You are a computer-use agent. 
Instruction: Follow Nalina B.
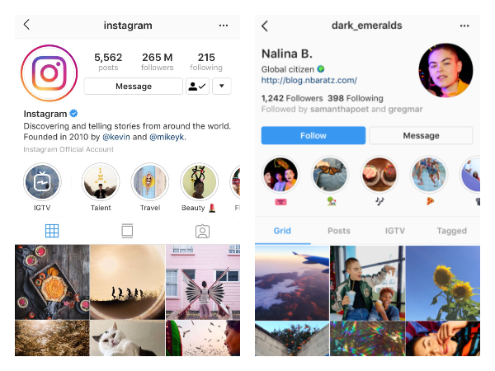click(x=313, y=136)
